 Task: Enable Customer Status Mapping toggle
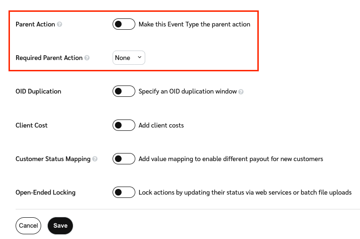[x=123, y=159]
